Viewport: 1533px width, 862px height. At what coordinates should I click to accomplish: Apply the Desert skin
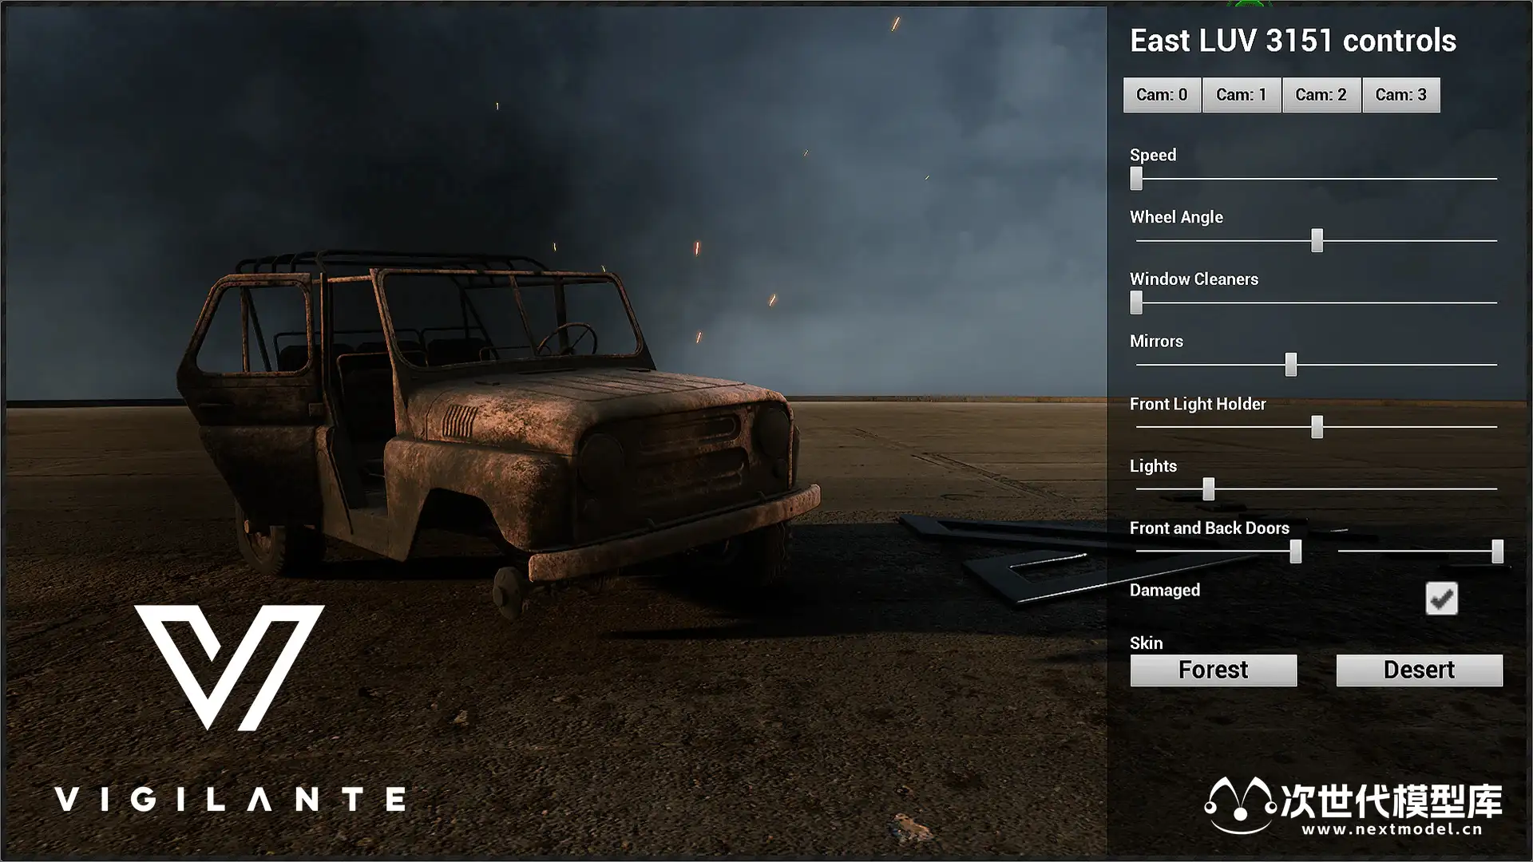point(1419,670)
